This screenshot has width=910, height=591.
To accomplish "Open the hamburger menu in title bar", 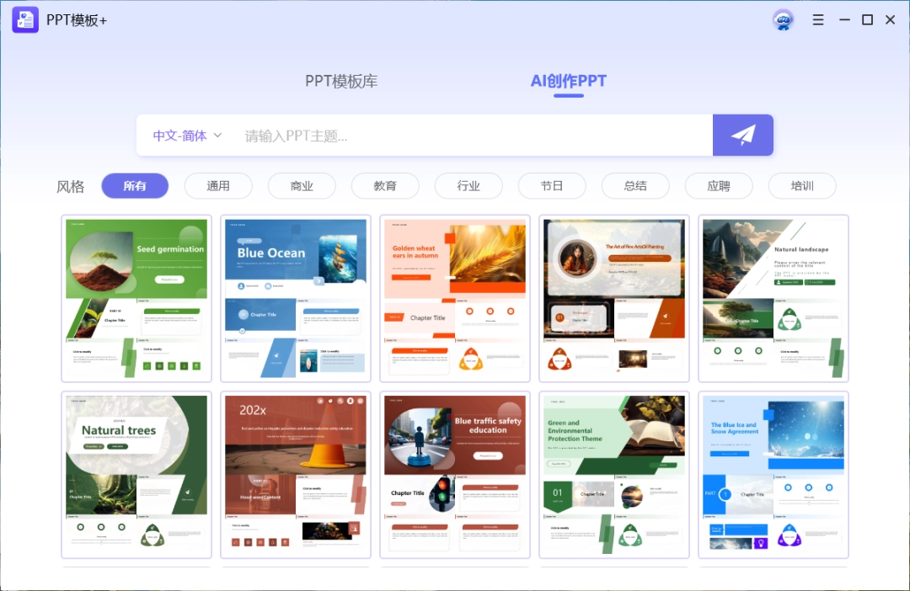I will (817, 19).
